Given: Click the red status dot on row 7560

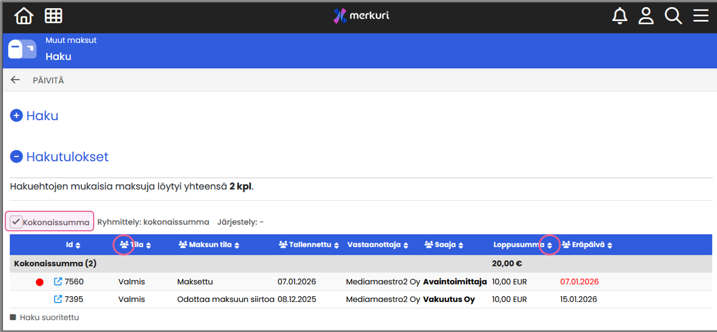Looking at the screenshot, I should pos(40,283).
